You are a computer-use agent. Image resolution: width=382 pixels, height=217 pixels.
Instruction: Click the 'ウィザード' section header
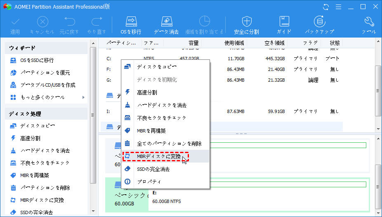46,48
